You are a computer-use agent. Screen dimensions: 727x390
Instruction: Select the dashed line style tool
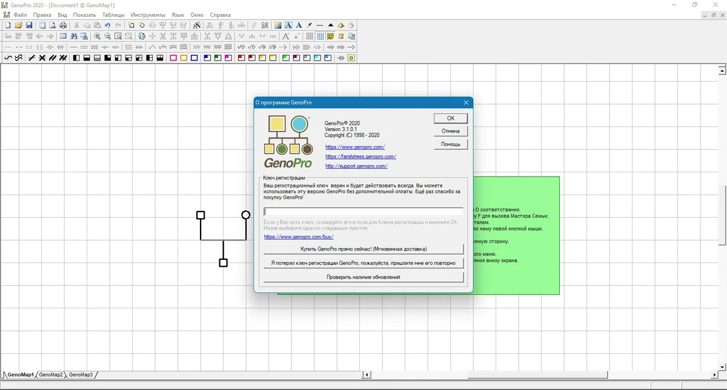[320, 25]
